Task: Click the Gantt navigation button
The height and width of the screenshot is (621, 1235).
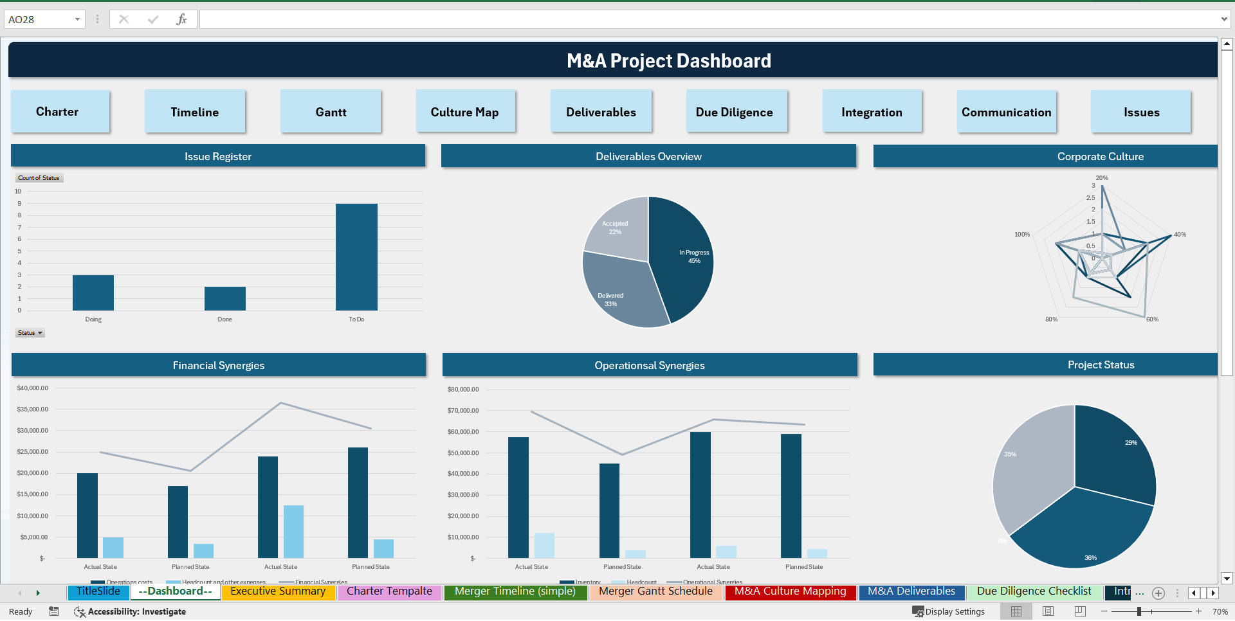Action: click(331, 111)
